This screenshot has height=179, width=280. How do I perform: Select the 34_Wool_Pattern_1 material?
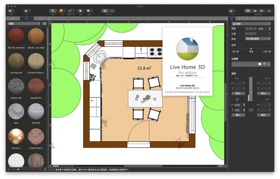[36, 61]
